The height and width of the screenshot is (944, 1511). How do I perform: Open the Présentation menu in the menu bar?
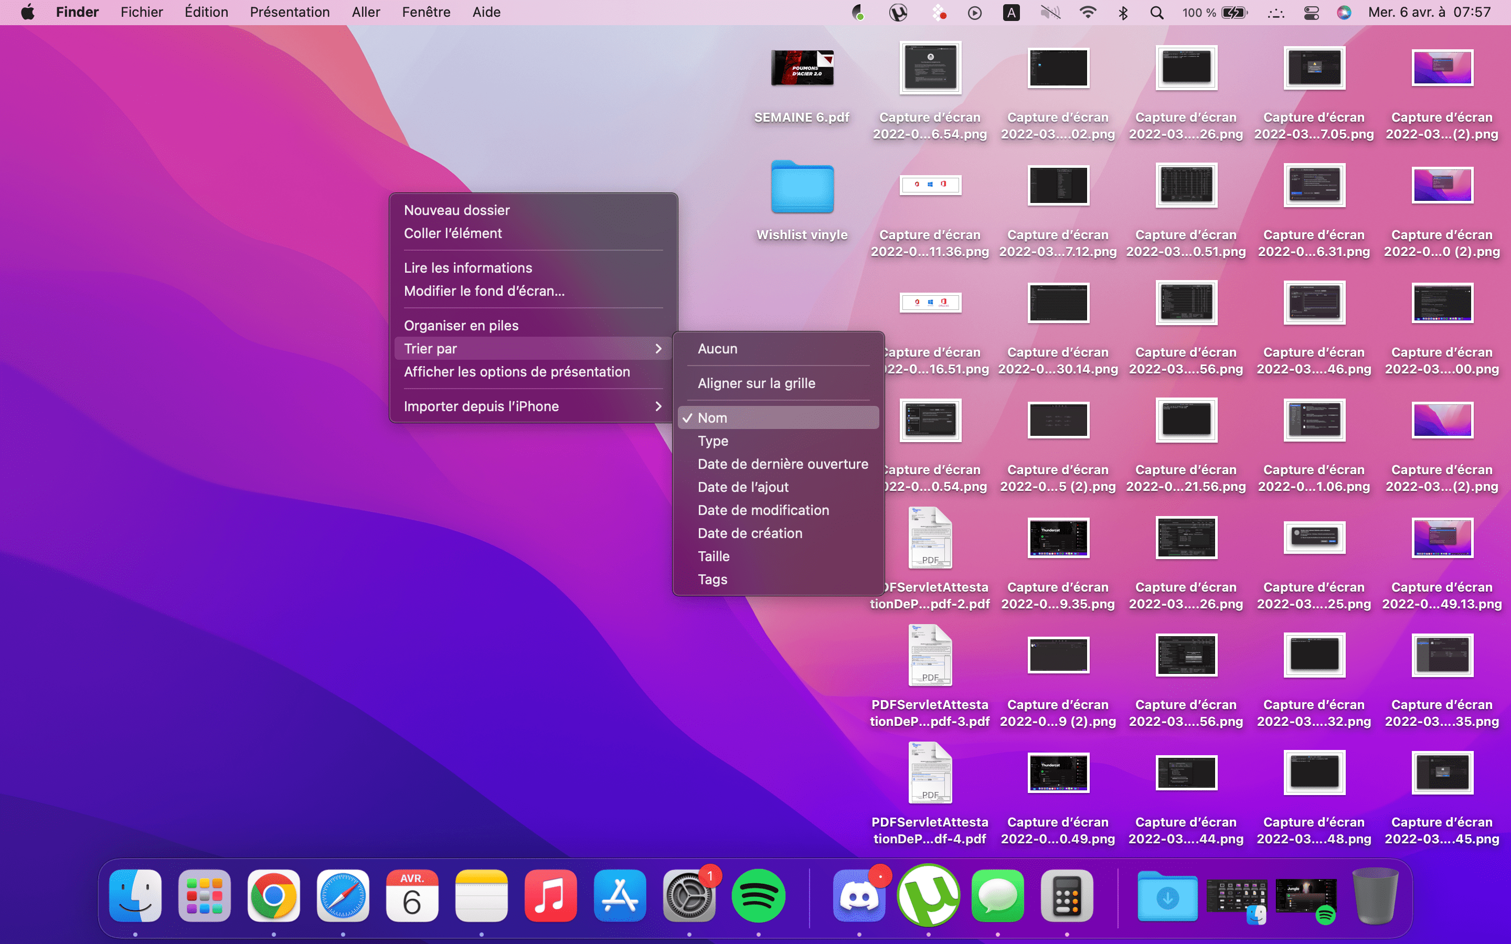click(289, 13)
